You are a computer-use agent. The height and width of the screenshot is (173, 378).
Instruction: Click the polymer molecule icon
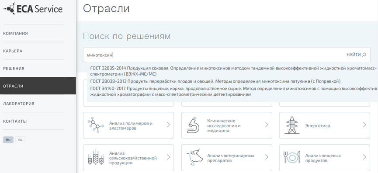(95, 125)
